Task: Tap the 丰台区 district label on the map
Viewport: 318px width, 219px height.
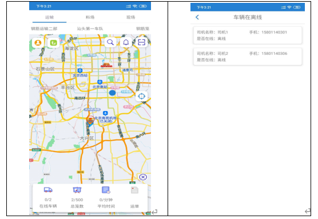Action: [x=67, y=87]
